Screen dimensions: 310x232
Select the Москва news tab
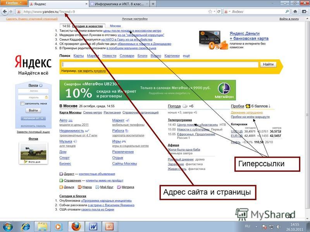(x=115, y=26)
